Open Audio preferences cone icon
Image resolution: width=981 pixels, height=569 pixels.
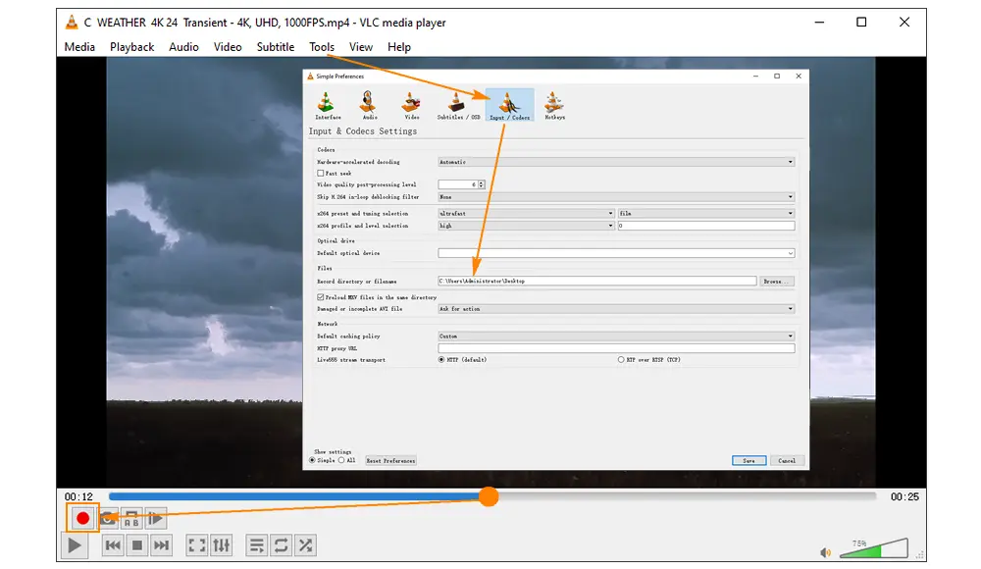369,105
